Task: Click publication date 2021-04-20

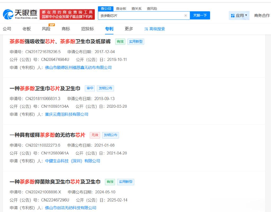Action: point(117,153)
